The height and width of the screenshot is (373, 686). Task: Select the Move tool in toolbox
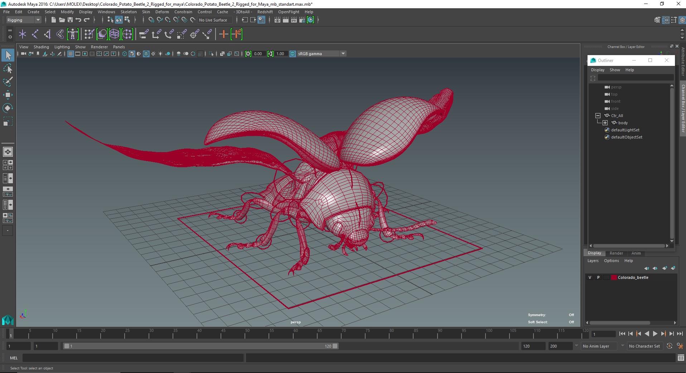(8, 95)
